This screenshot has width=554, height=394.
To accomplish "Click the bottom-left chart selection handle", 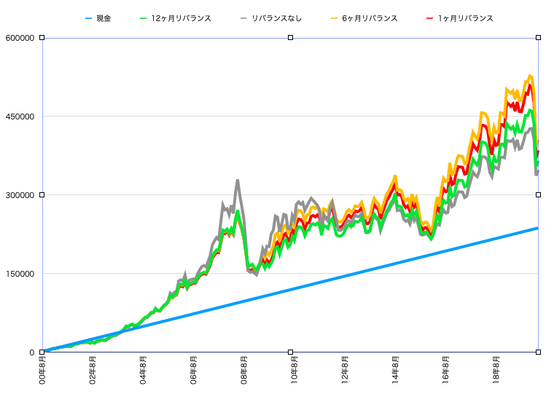I will coord(42,352).
